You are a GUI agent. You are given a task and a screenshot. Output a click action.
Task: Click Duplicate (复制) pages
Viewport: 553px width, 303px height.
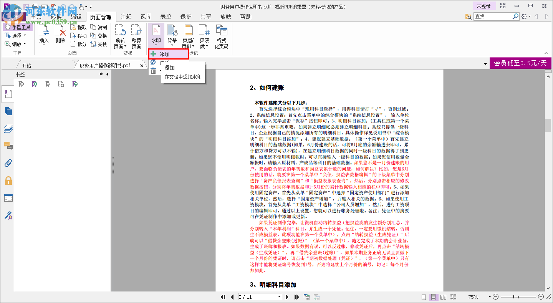99,27
